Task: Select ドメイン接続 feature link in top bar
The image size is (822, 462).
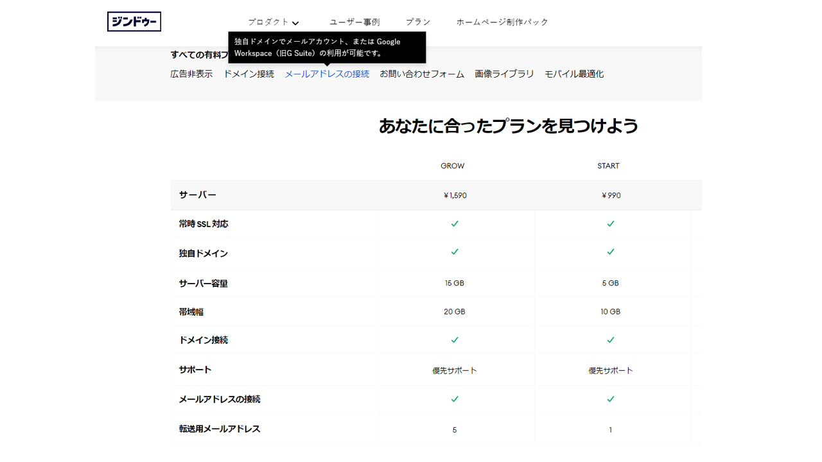Action: tap(249, 74)
